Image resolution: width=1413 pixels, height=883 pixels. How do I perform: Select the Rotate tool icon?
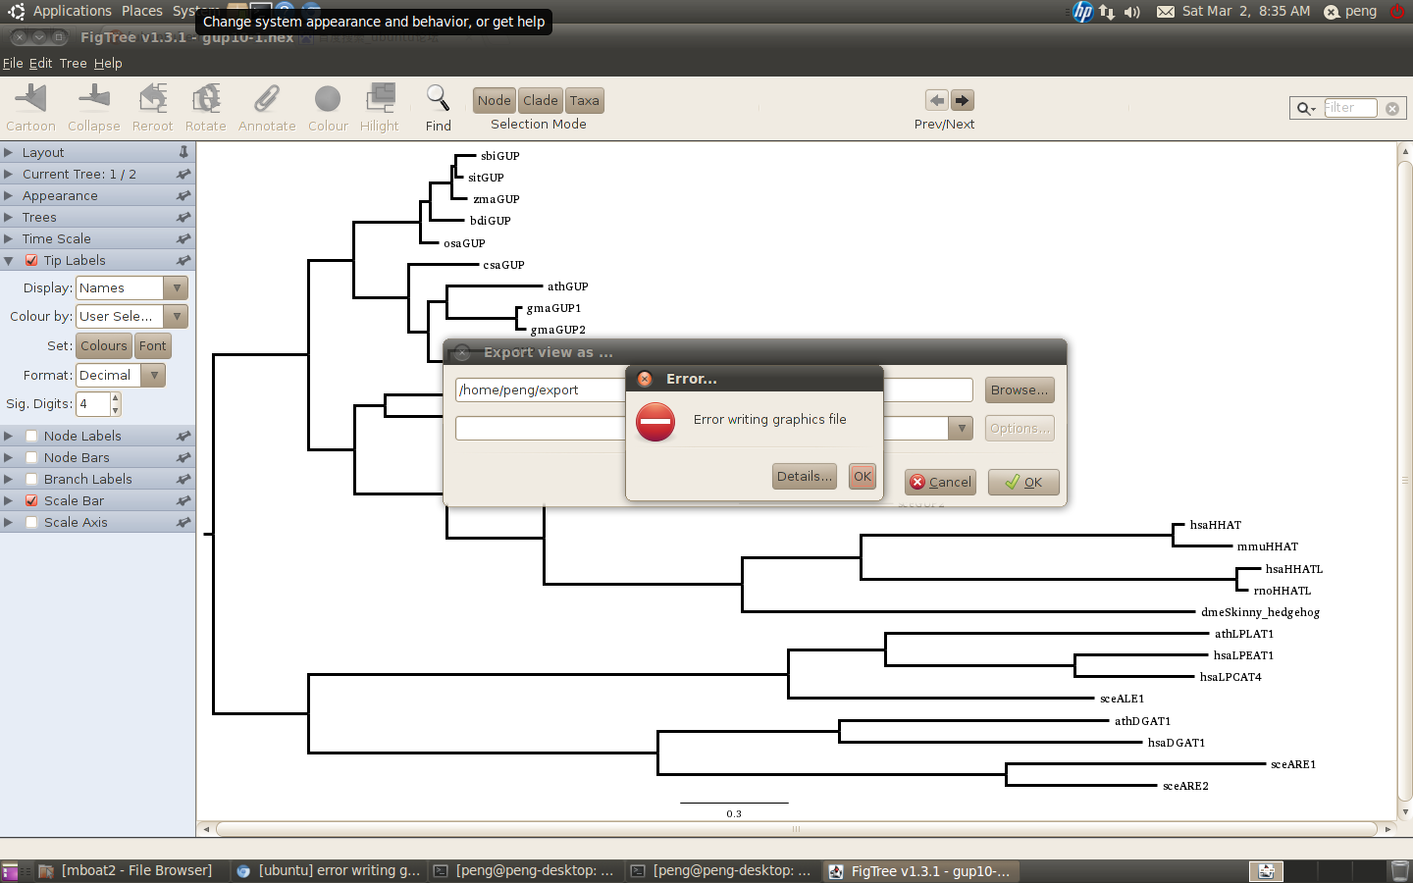point(205,99)
